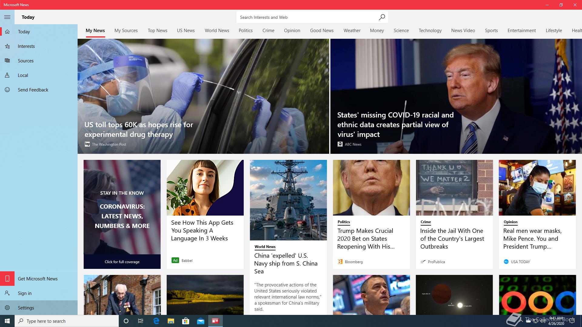The height and width of the screenshot is (327, 582).
Task: Open Sources via the newspaper icon
Action: (7, 61)
